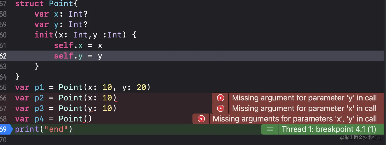Click variable p1 on line 65
Viewport: 386px width, 145px height.
click(39, 87)
